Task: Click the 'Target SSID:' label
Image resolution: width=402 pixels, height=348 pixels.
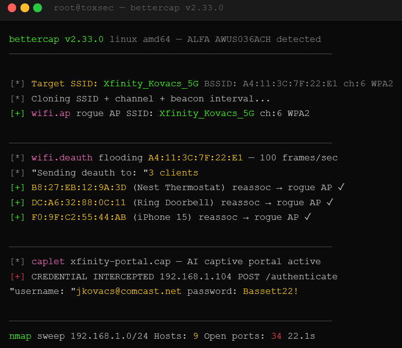Action: click(64, 84)
